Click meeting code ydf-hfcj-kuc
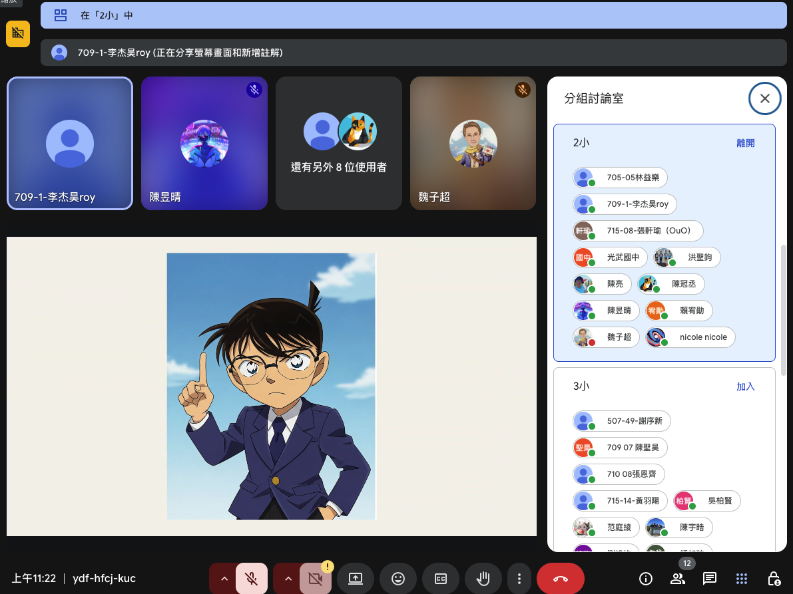 click(104, 578)
